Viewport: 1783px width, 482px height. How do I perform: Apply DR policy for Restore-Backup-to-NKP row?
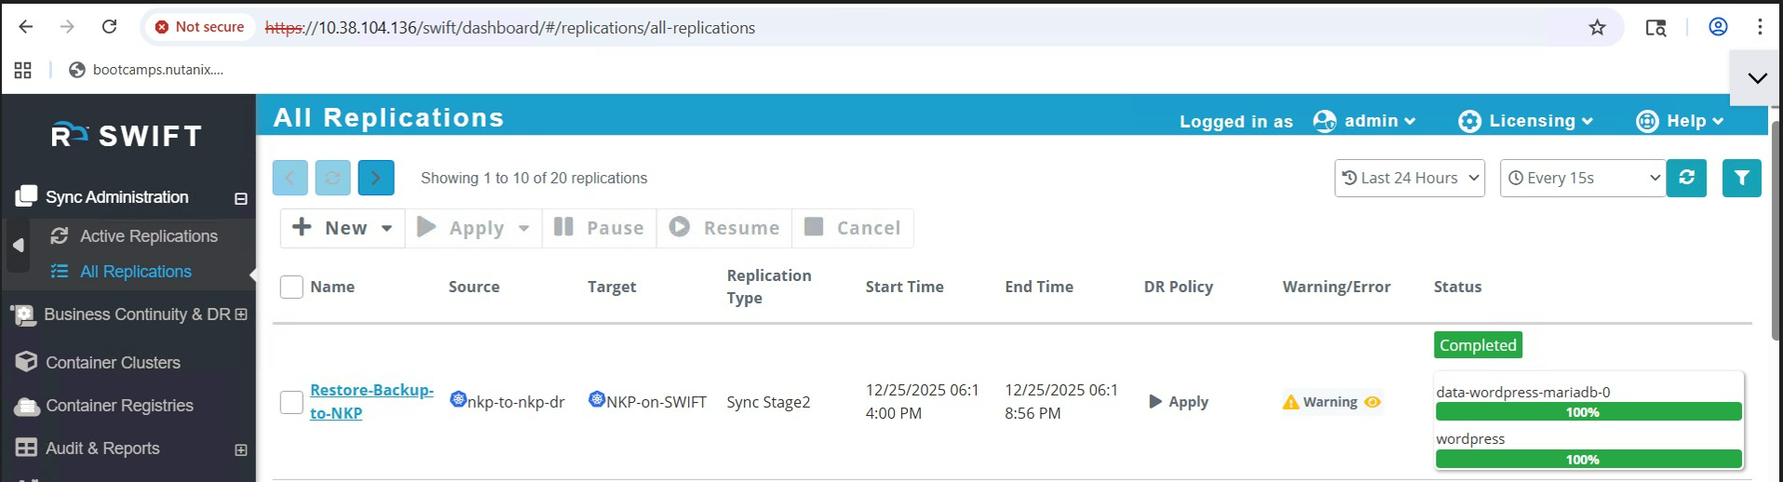click(x=1178, y=402)
